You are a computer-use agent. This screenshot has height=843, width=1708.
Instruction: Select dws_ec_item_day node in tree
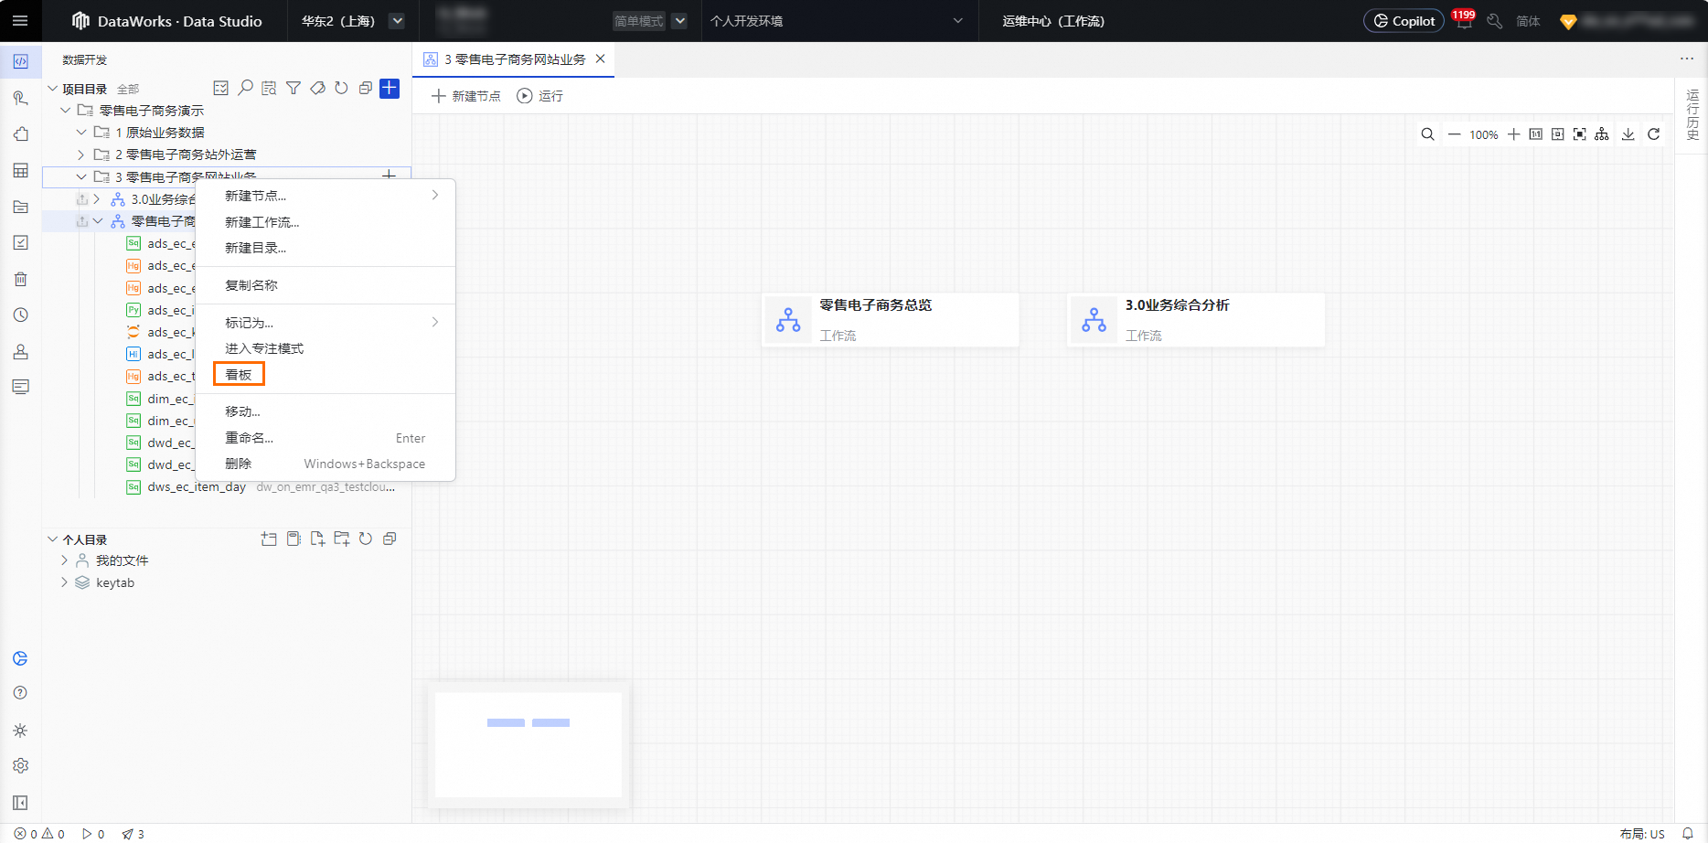point(197,487)
